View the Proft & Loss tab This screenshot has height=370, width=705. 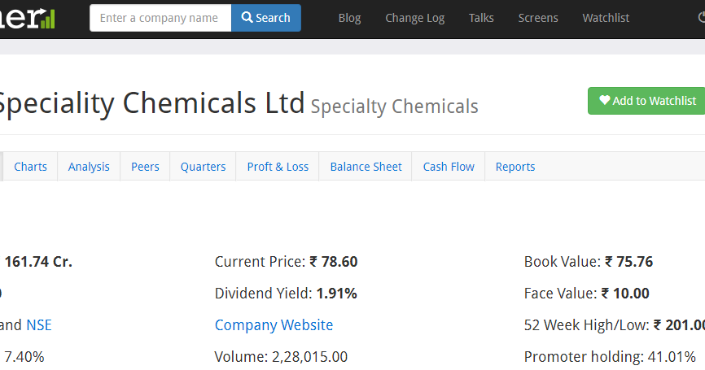(x=278, y=167)
